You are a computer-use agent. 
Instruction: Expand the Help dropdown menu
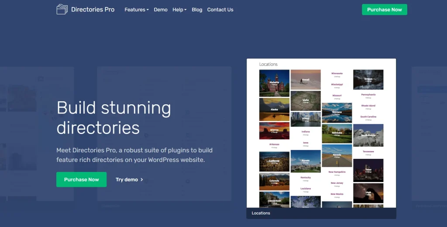pyautogui.click(x=179, y=10)
